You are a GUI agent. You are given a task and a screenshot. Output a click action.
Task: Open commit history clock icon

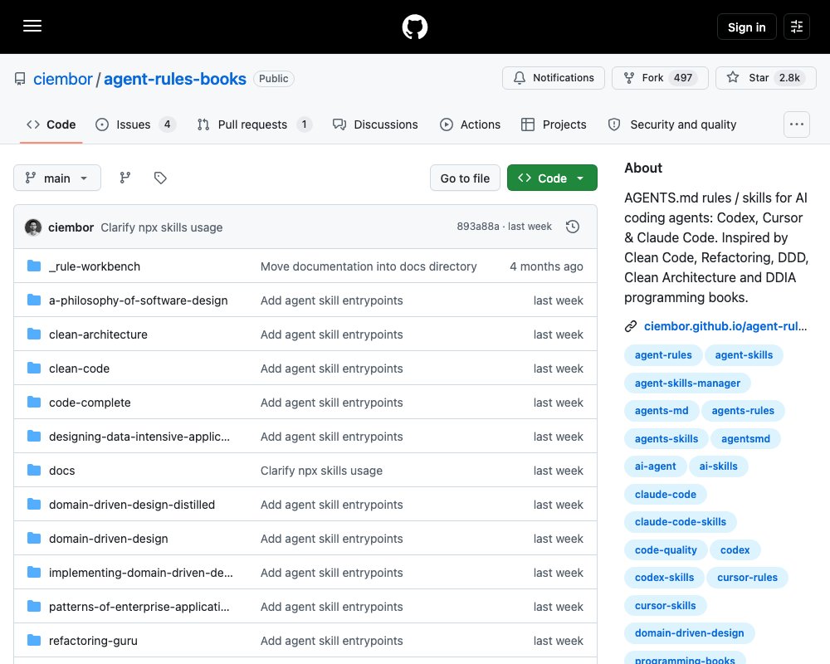pyautogui.click(x=572, y=227)
